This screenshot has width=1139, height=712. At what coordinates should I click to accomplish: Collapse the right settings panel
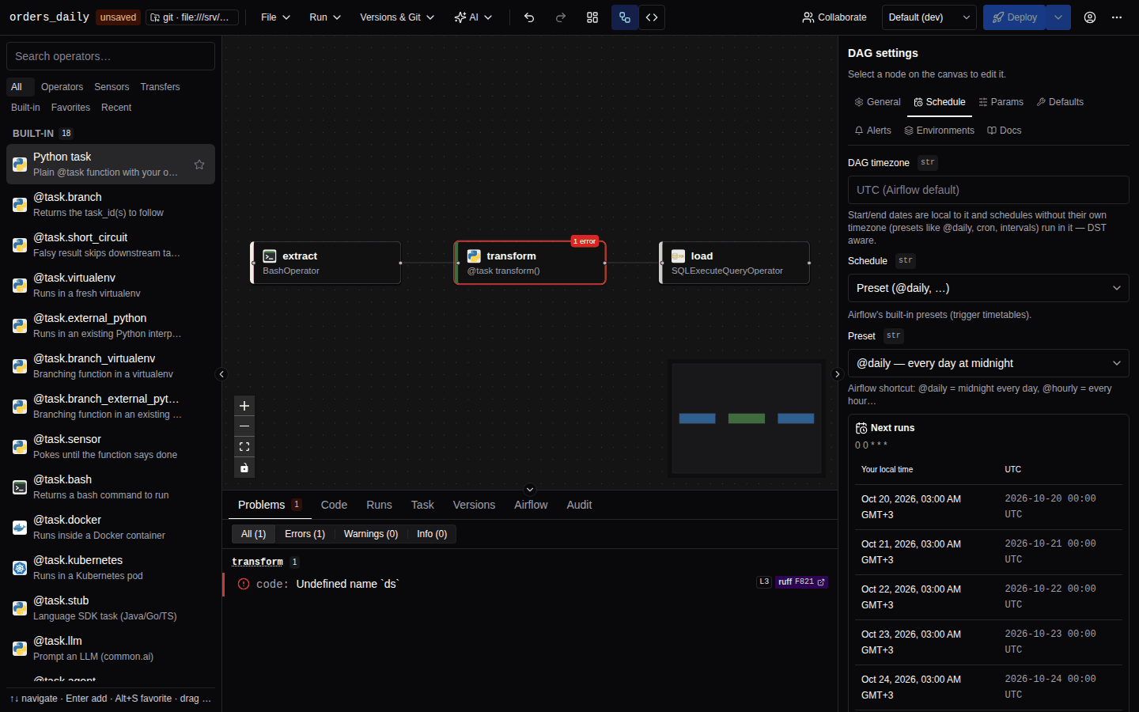[838, 374]
